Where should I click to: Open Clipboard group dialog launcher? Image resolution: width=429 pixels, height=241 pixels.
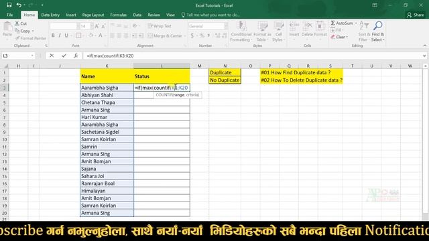tap(46, 46)
